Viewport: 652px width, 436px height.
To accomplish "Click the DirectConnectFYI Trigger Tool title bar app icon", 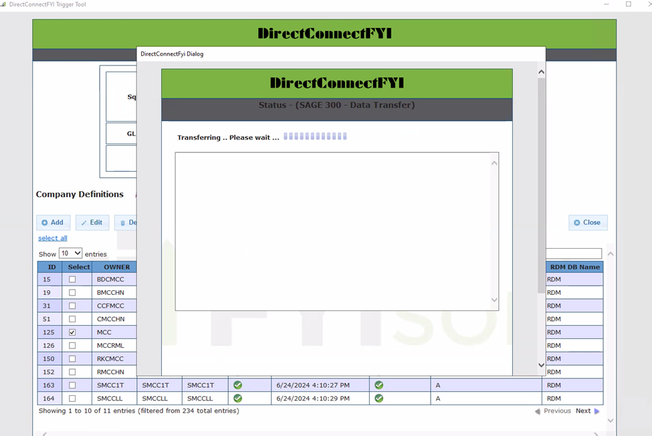I will click(3, 4).
